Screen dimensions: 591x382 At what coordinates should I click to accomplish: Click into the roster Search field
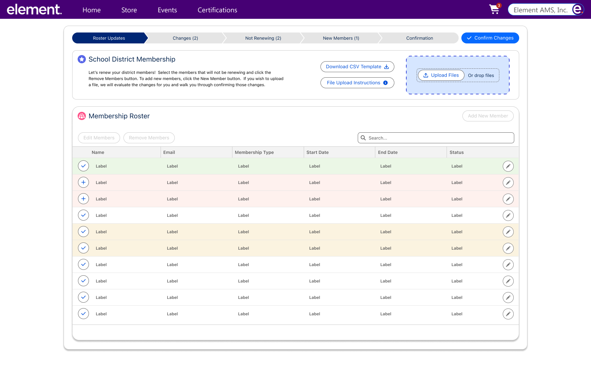click(x=439, y=138)
